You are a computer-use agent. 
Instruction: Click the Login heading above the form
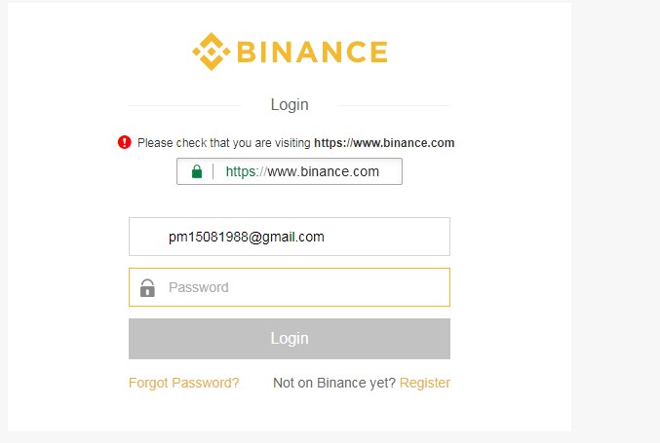pyautogui.click(x=290, y=104)
